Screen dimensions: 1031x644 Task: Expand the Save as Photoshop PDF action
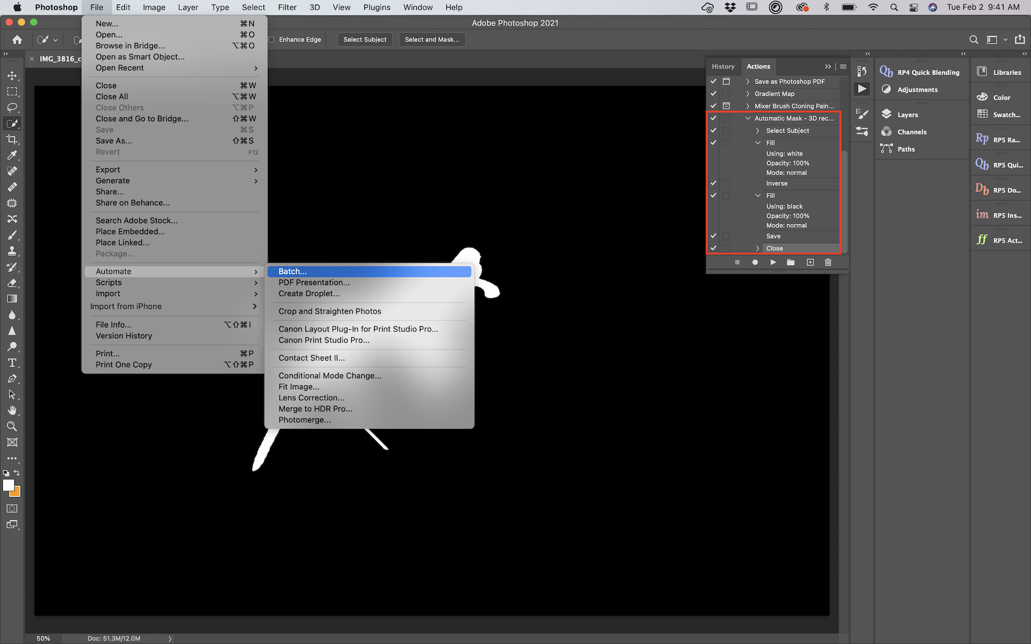click(x=748, y=81)
